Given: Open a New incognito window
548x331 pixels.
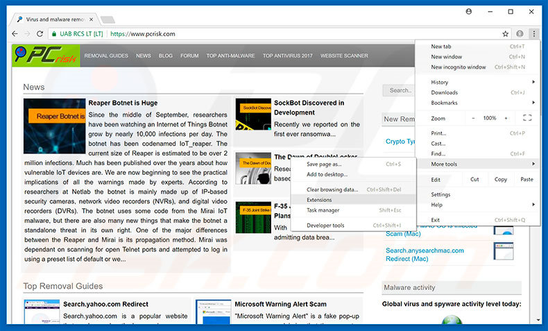Looking at the screenshot, I should pos(478,67).
